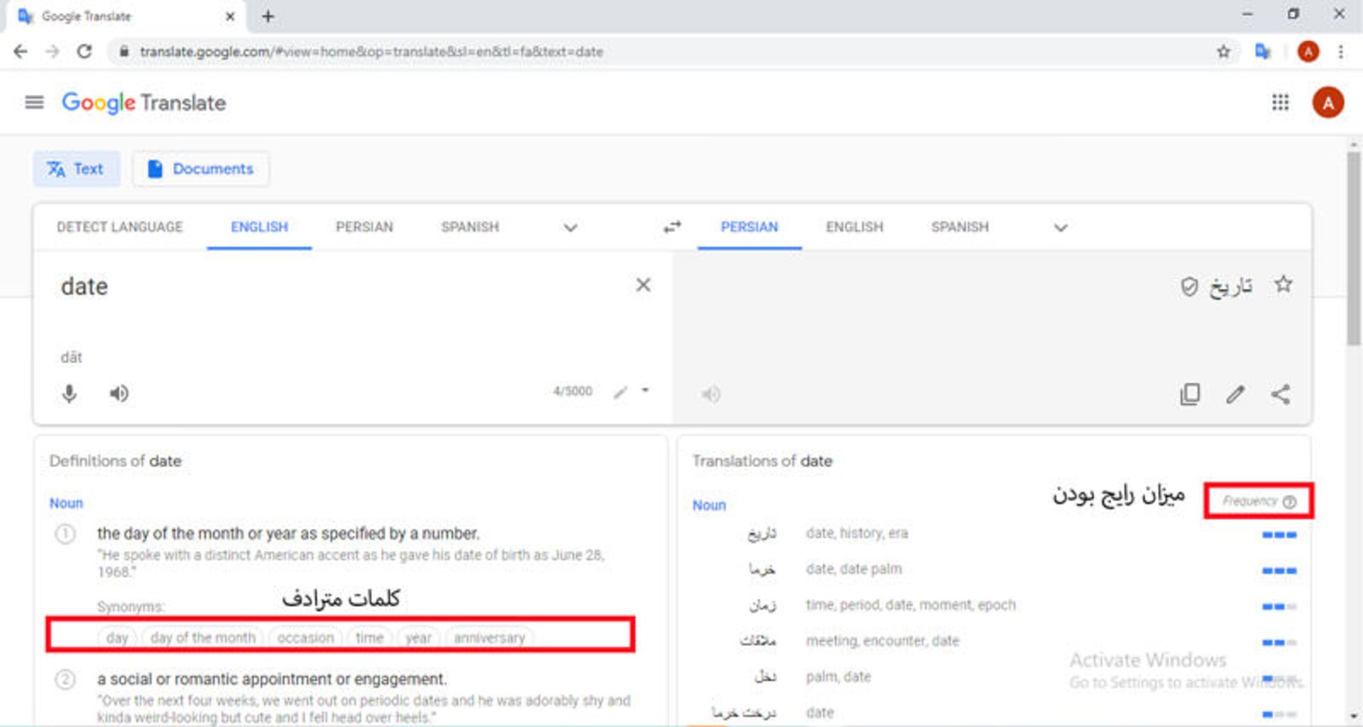
Task: Open the input tools dropdown arrow
Action: 645,390
